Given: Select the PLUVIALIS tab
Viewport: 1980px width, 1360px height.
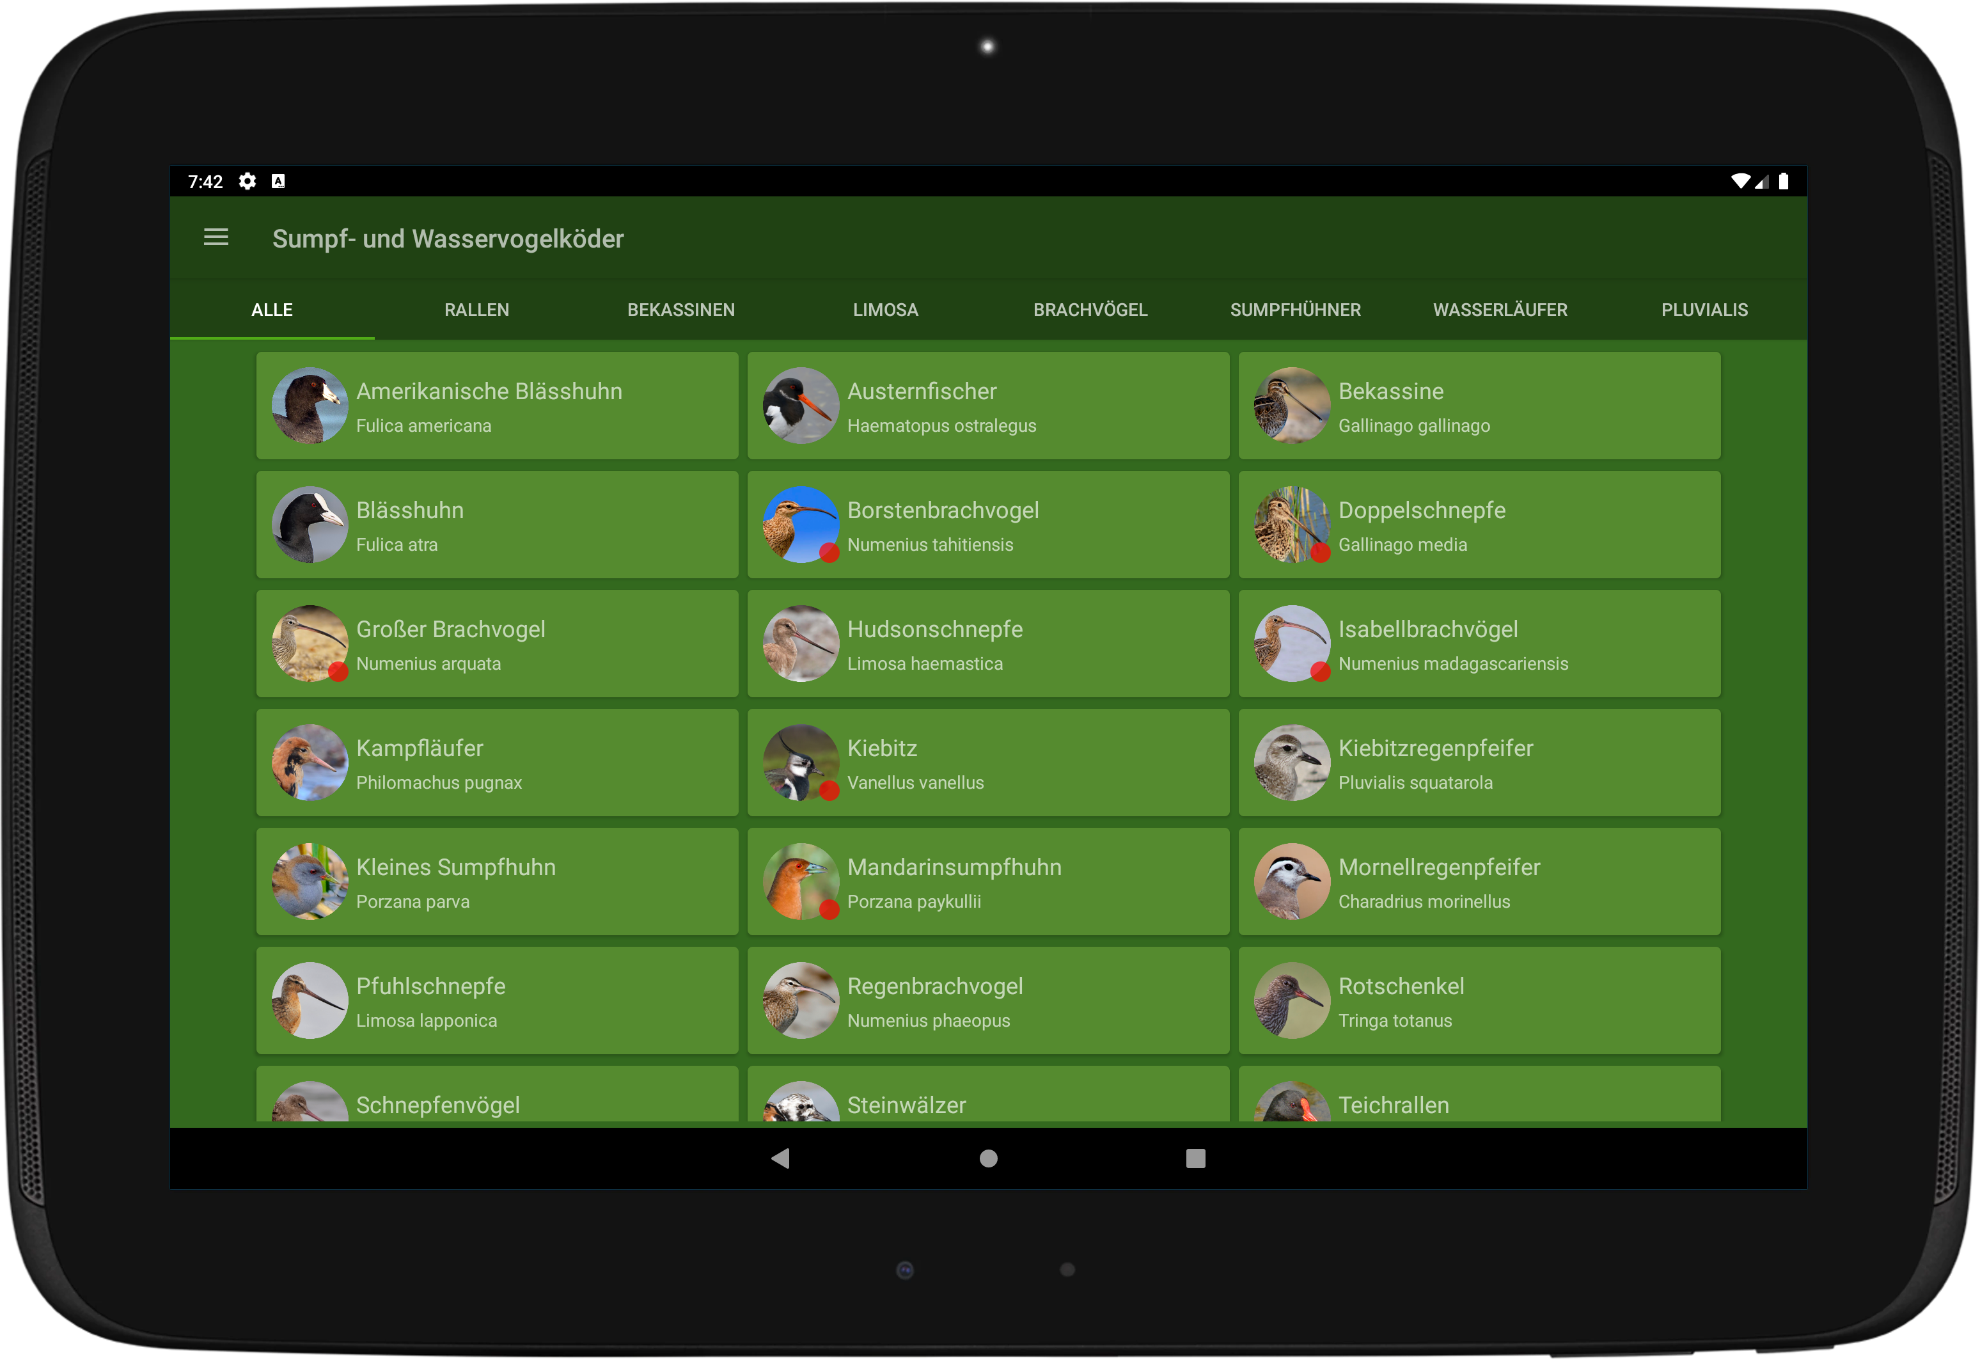Looking at the screenshot, I should click(1704, 310).
